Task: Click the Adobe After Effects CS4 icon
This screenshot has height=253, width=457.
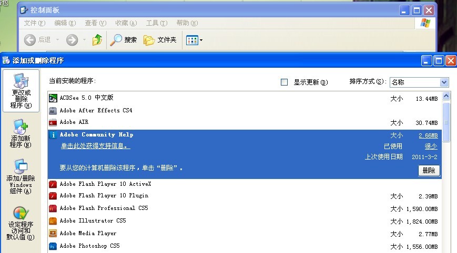Action: (x=53, y=111)
